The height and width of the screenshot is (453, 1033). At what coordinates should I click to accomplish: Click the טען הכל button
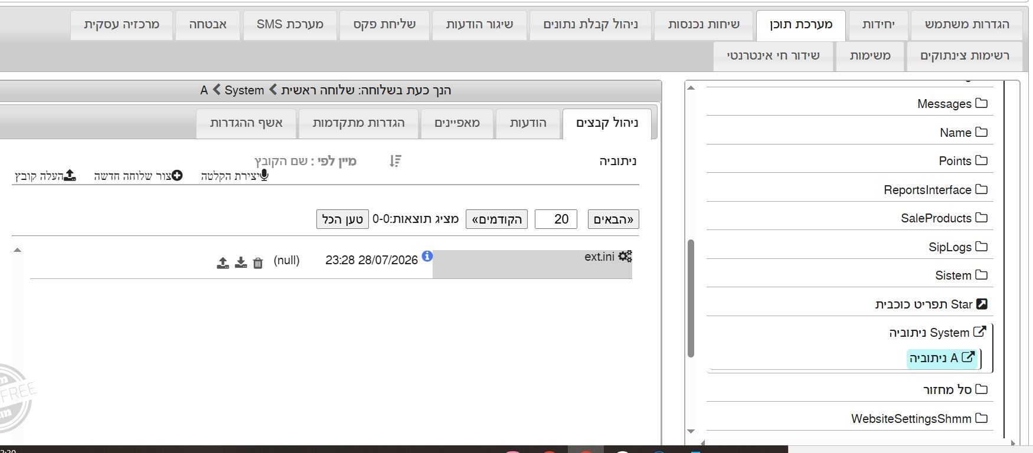tap(342, 219)
